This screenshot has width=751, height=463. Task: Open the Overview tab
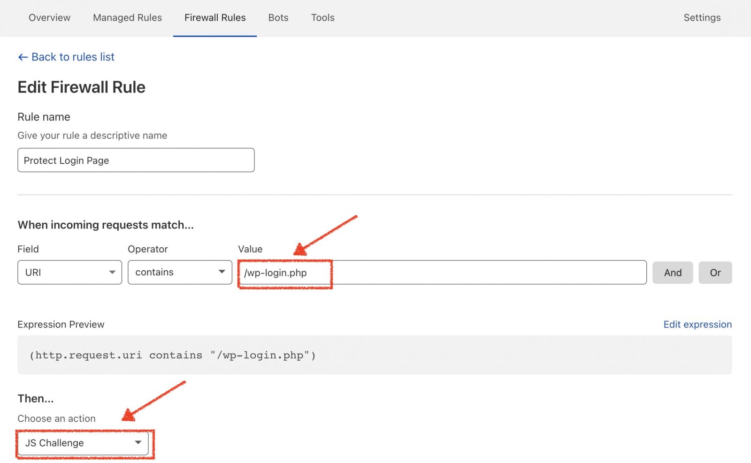(49, 18)
